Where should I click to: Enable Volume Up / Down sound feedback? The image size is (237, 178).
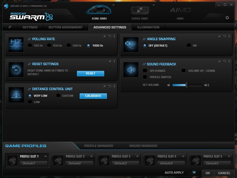click(x=184, y=71)
